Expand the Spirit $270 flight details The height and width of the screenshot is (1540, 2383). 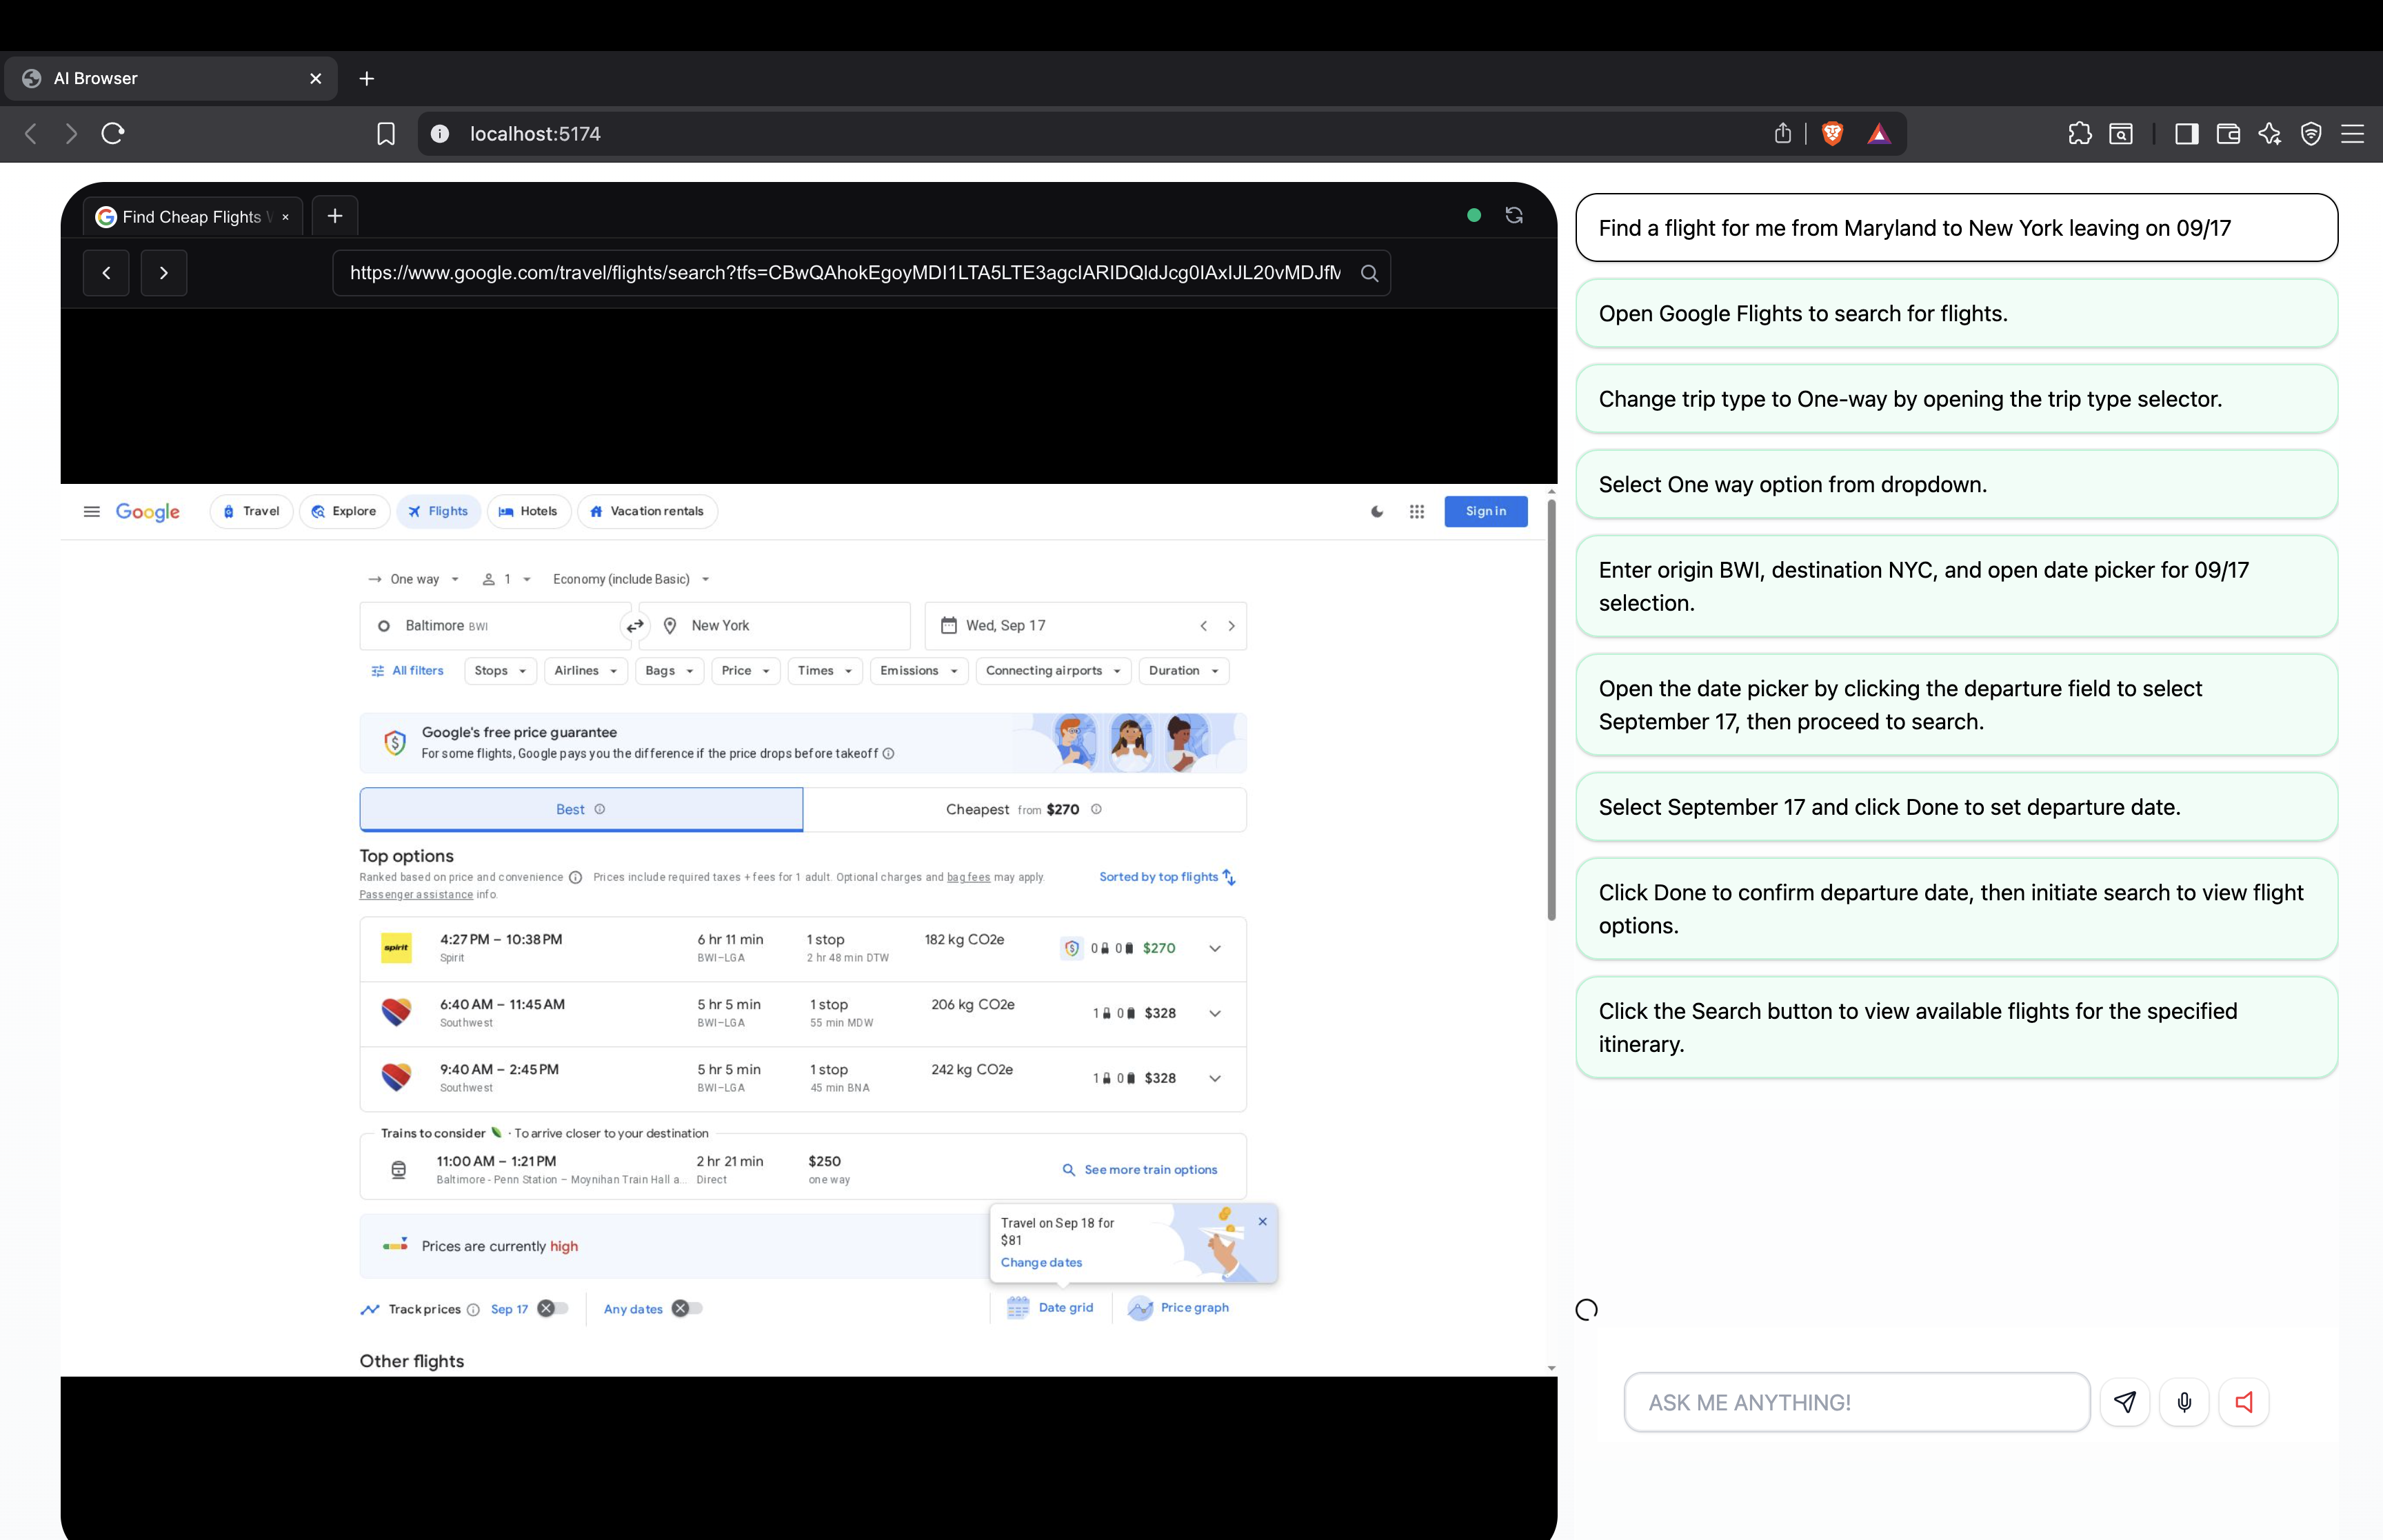pos(1214,948)
